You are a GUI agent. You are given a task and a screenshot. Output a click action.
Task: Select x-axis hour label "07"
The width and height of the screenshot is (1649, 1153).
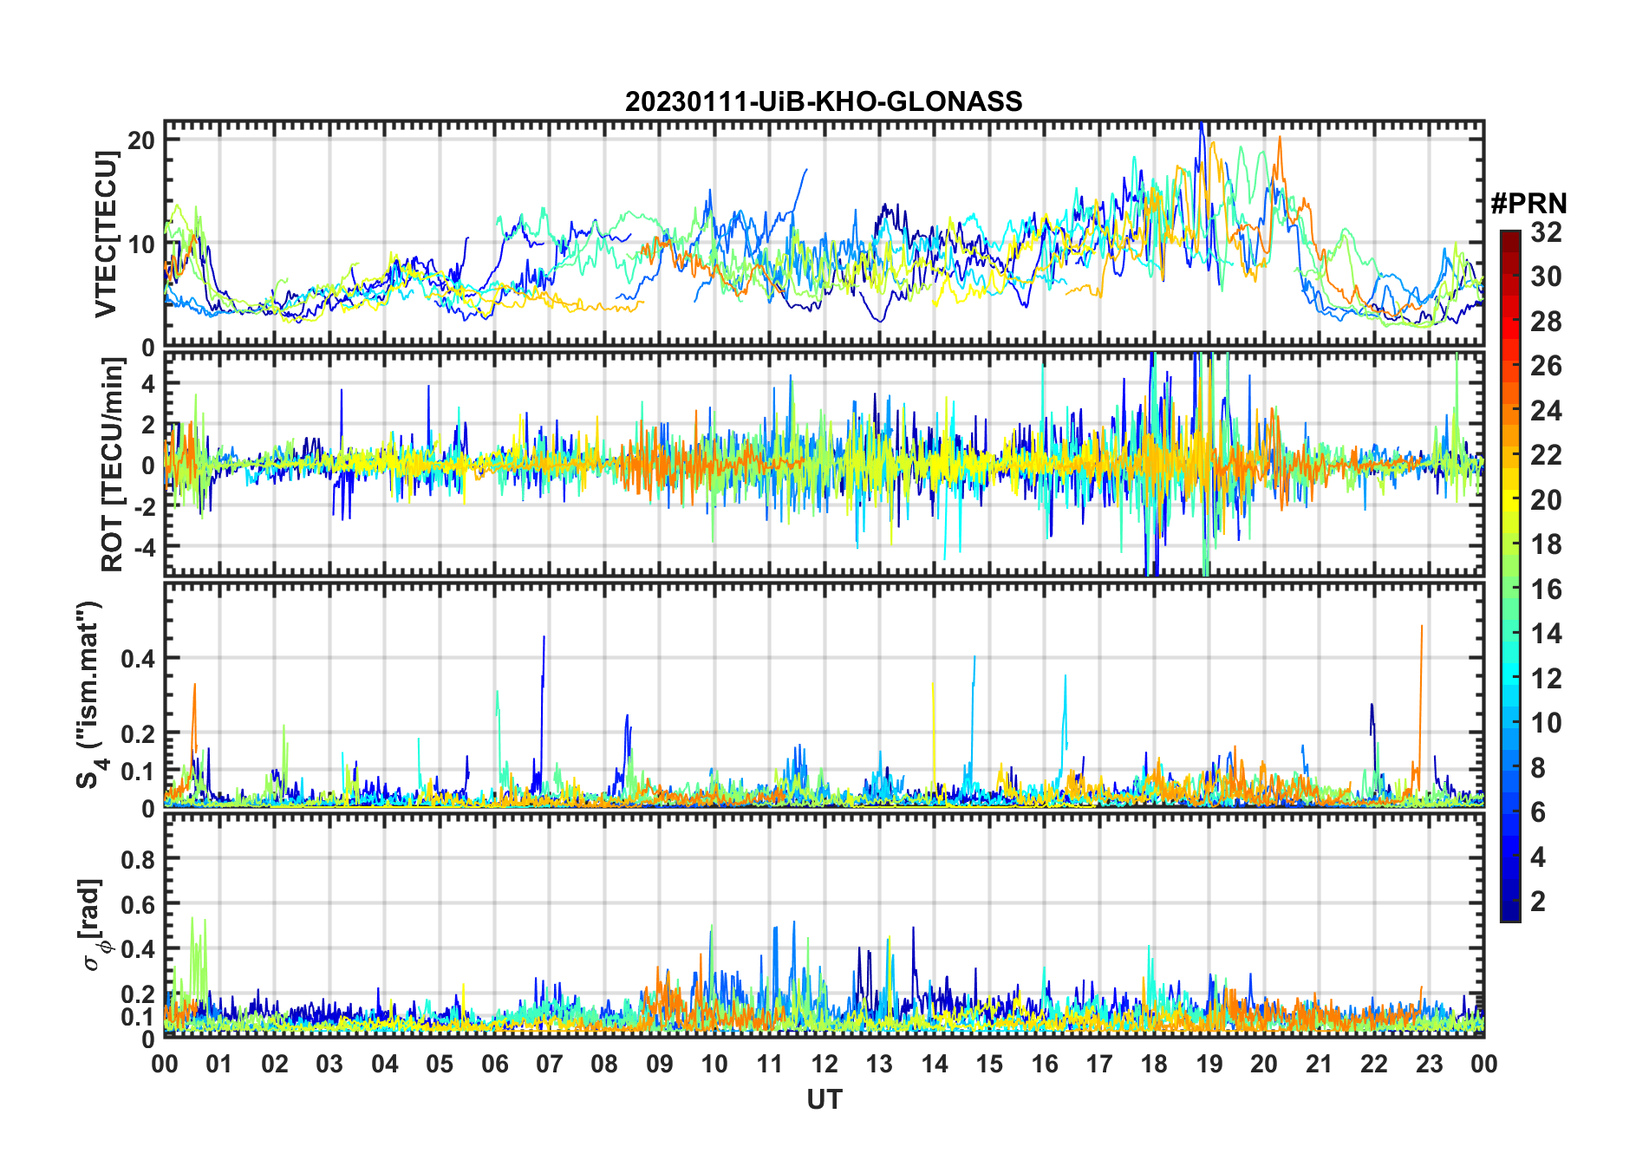pyautogui.click(x=550, y=1064)
